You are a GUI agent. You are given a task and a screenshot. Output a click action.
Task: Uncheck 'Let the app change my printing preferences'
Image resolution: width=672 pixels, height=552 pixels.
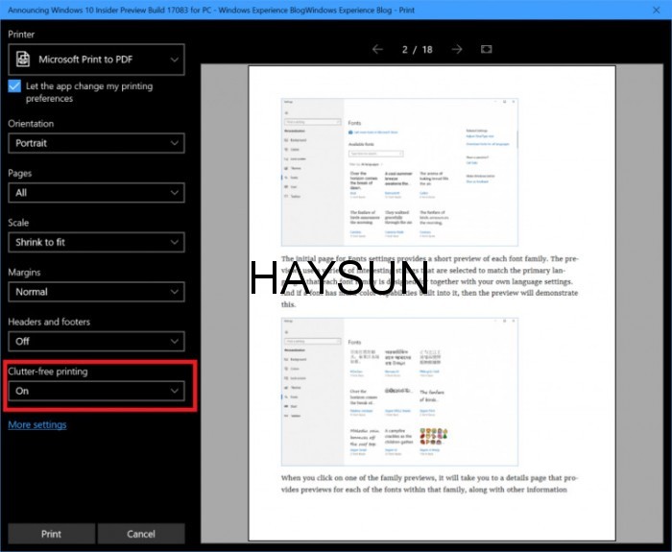pyautogui.click(x=14, y=86)
